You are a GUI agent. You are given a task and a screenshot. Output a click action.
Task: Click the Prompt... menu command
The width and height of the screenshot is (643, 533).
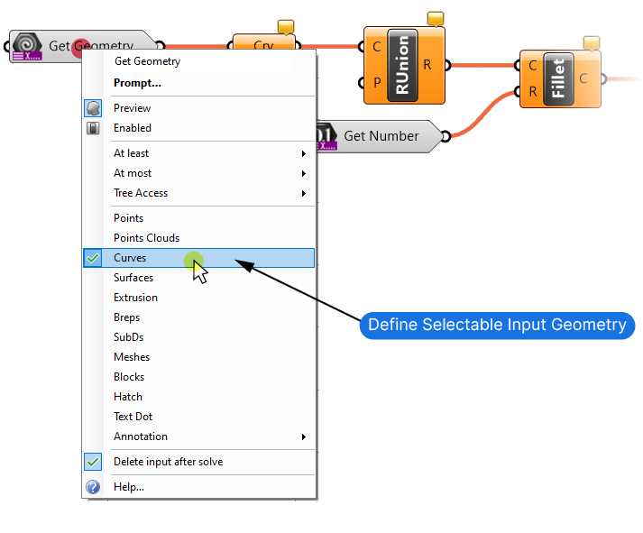pos(137,83)
